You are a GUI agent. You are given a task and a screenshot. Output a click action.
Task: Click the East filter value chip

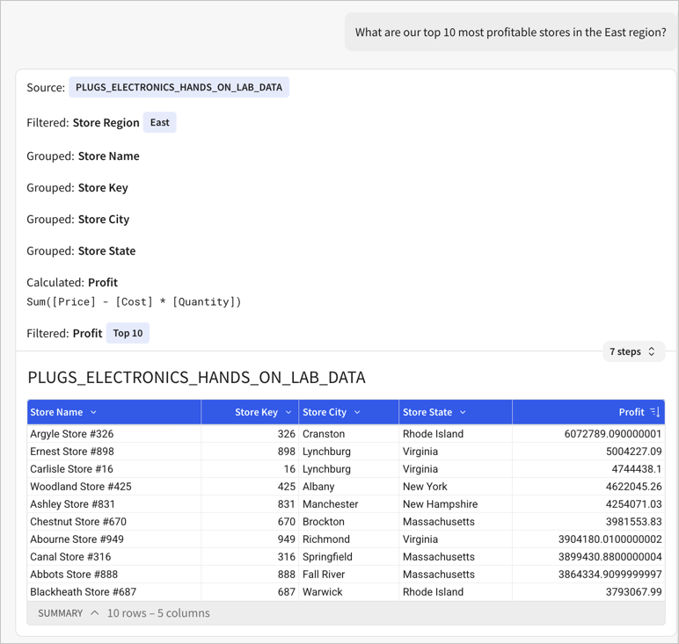pyautogui.click(x=160, y=122)
